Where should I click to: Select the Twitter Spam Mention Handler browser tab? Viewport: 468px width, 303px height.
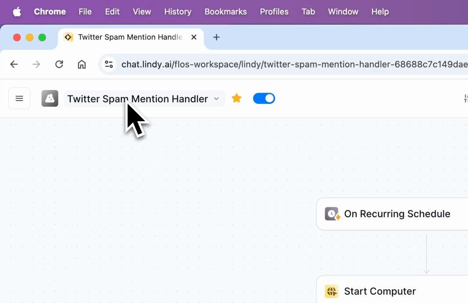(x=130, y=37)
